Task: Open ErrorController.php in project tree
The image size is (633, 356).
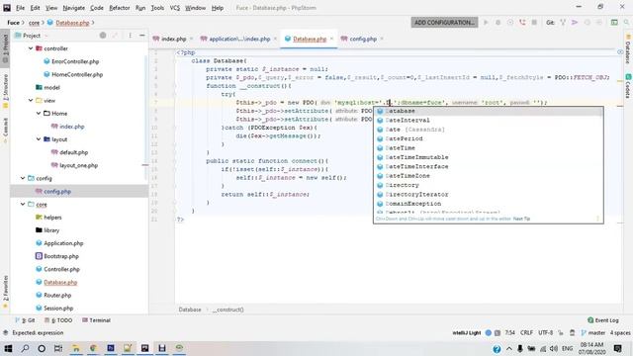Action: pos(75,61)
